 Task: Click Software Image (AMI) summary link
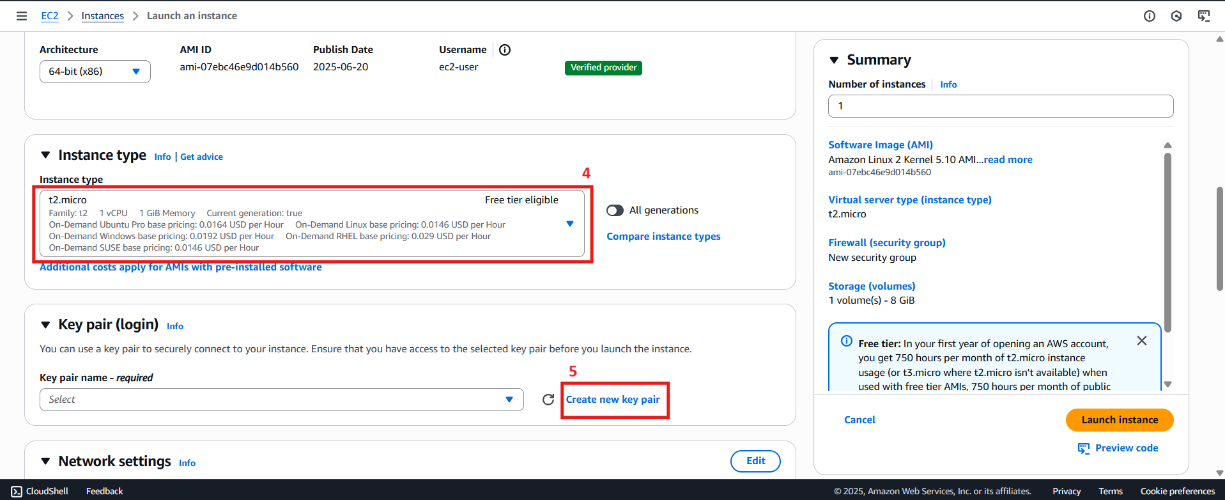881,145
